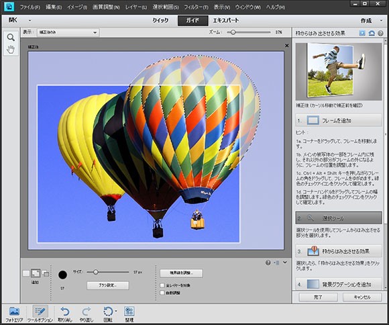
Task: Open ブラシ設定 brush settings
Action: tap(108, 285)
